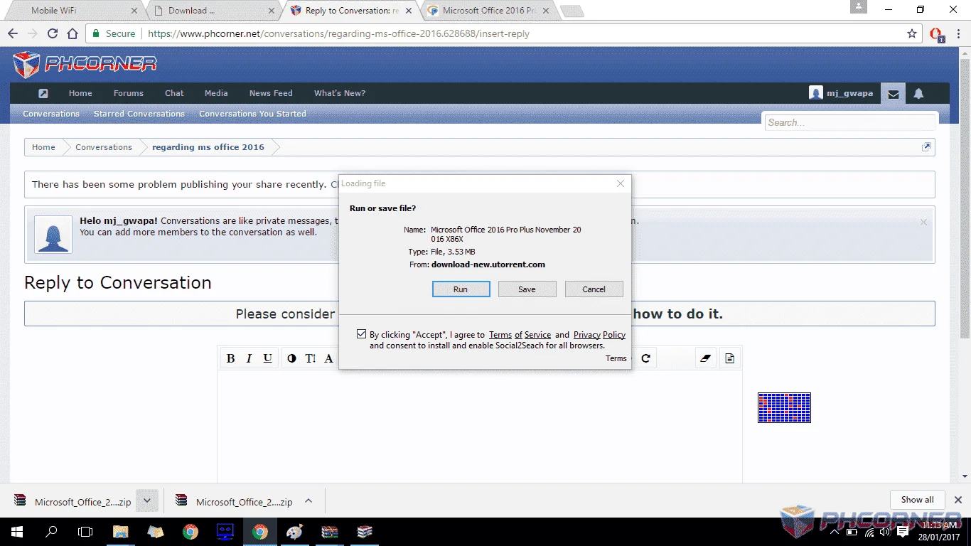This screenshot has width=971, height=546.
Task: Click the Terms link at dialog bottom
Action: (x=616, y=358)
